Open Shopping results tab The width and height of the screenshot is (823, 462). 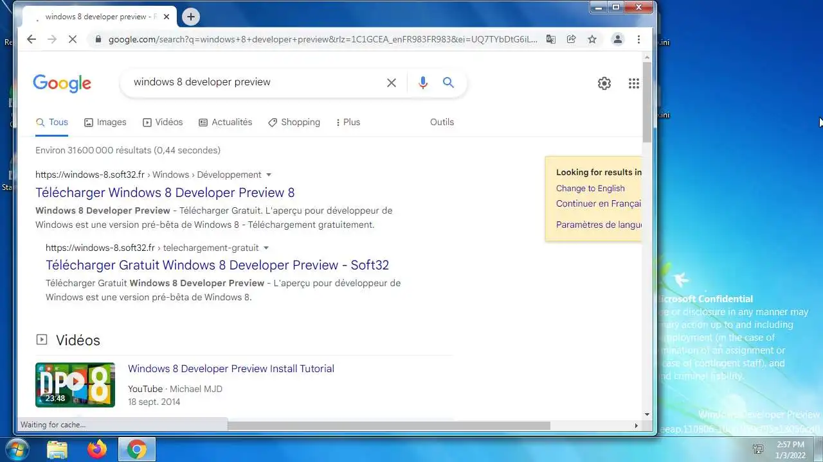(x=294, y=122)
